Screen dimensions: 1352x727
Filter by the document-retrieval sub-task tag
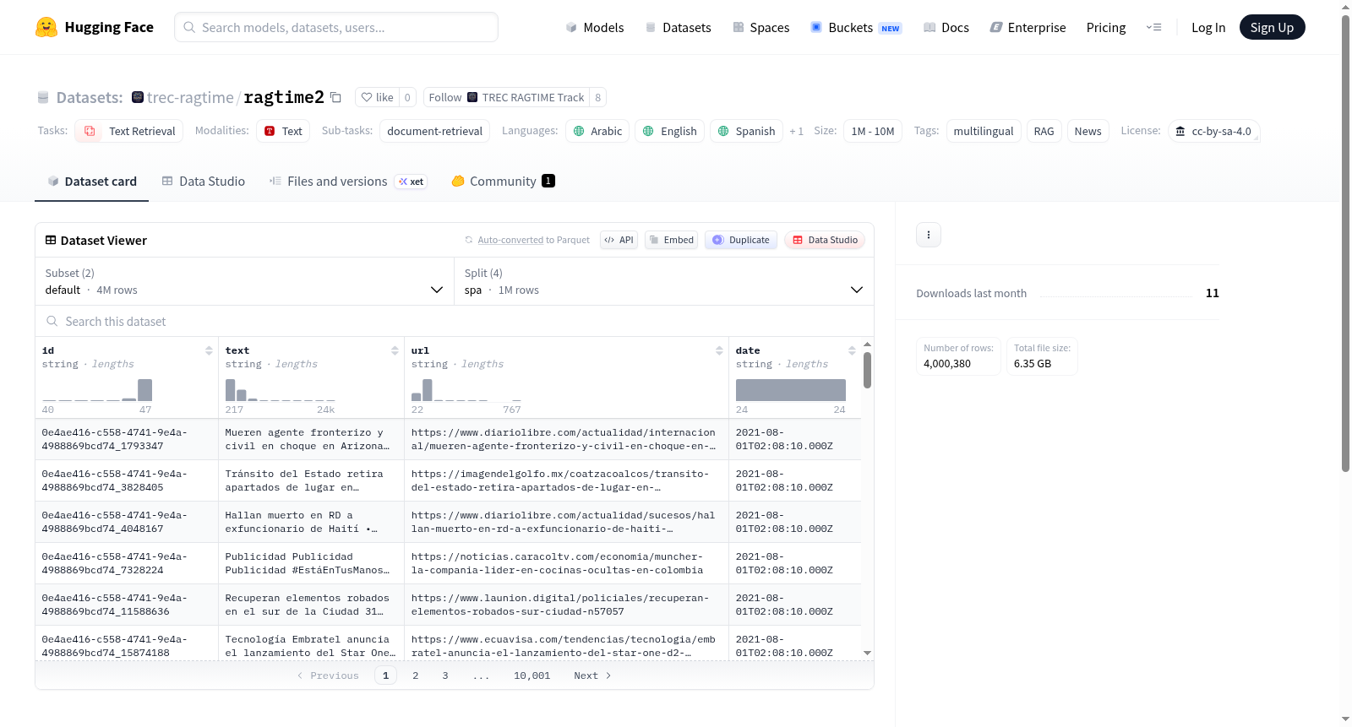434,131
